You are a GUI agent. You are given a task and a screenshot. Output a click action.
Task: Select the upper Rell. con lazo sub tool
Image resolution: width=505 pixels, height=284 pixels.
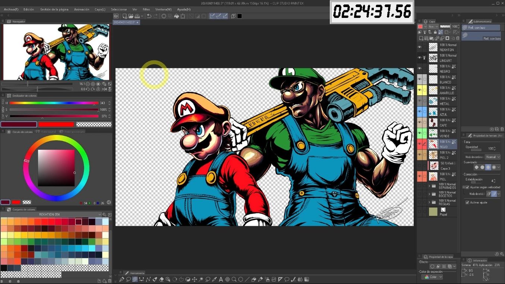(x=481, y=28)
